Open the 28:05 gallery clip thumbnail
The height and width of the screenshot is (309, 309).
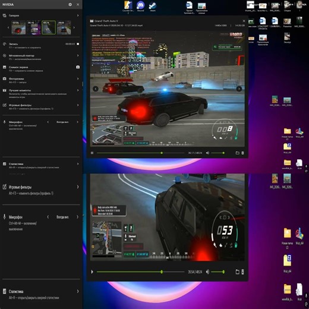(x=64, y=27)
